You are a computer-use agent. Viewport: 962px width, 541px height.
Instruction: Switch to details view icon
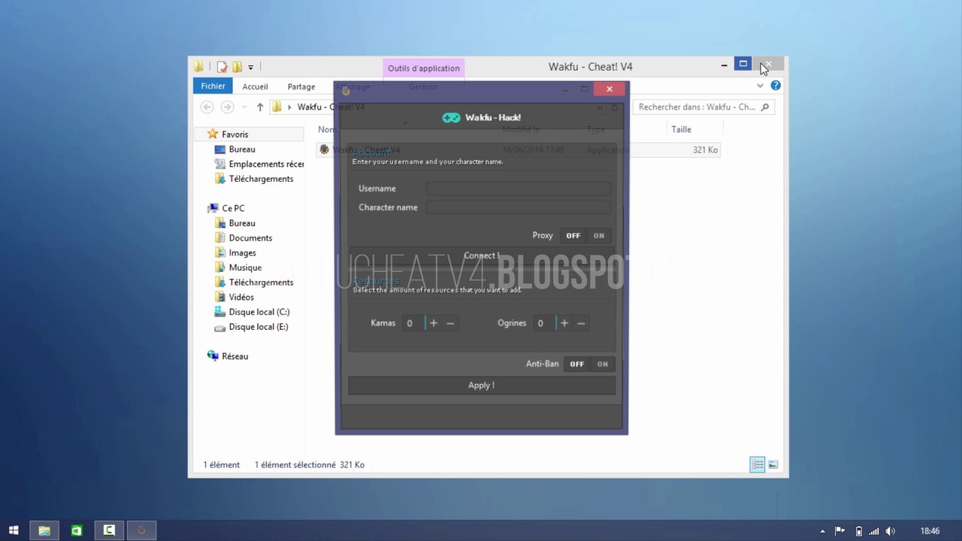click(x=757, y=464)
